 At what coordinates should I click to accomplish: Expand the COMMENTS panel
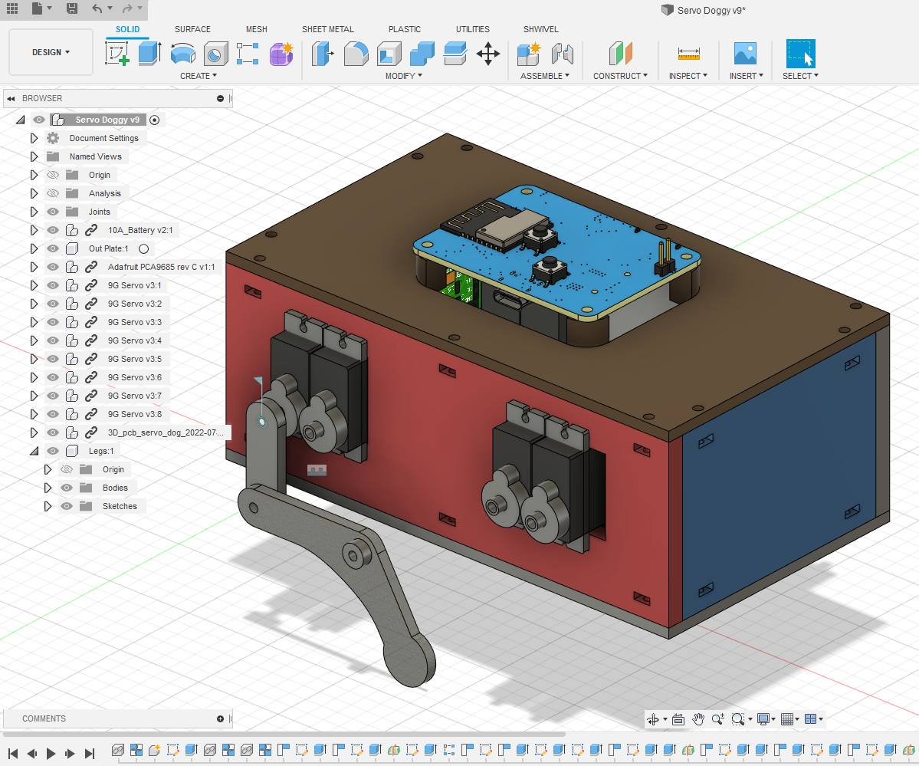221,718
